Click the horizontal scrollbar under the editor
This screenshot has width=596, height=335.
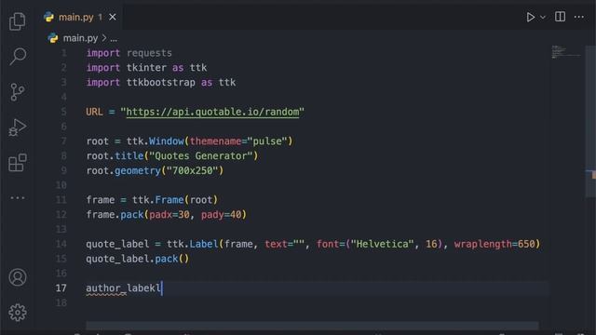point(312,325)
